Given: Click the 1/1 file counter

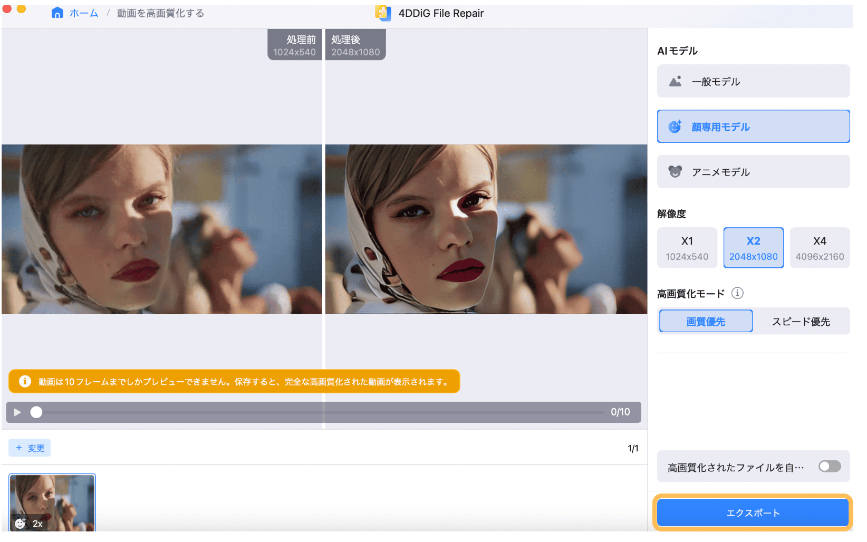Looking at the screenshot, I should pos(633,448).
